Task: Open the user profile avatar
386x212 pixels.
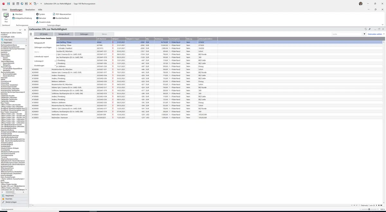Action: (x=361, y=4)
